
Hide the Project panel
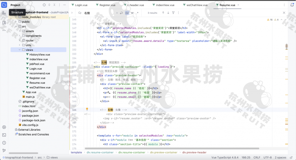click(x=64, y=5)
